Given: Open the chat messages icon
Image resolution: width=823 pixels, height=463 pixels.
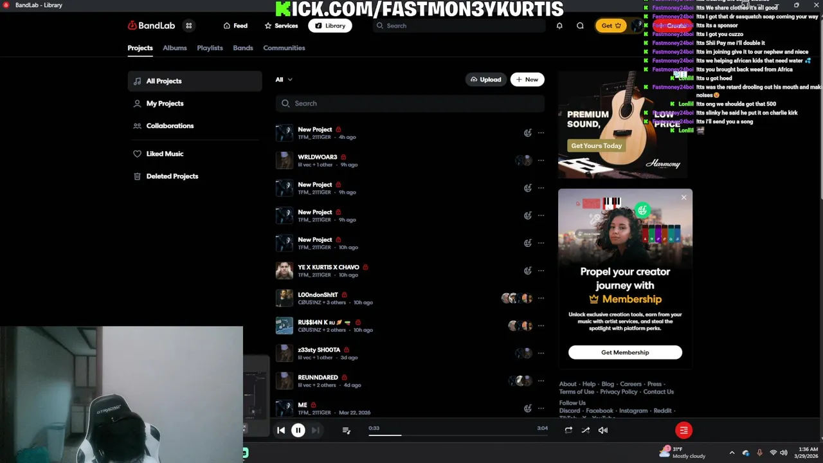Looking at the screenshot, I should (580, 26).
